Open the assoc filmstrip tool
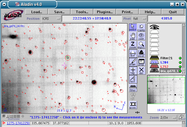Viewport: 187px width, 127px height. click(x=132, y=105)
